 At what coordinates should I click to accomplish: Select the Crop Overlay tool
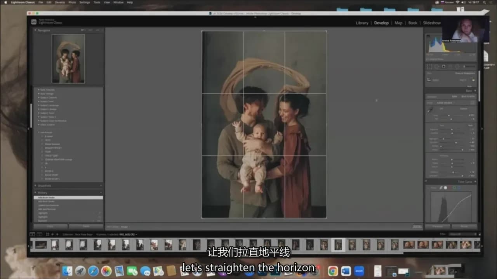pos(429,67)
